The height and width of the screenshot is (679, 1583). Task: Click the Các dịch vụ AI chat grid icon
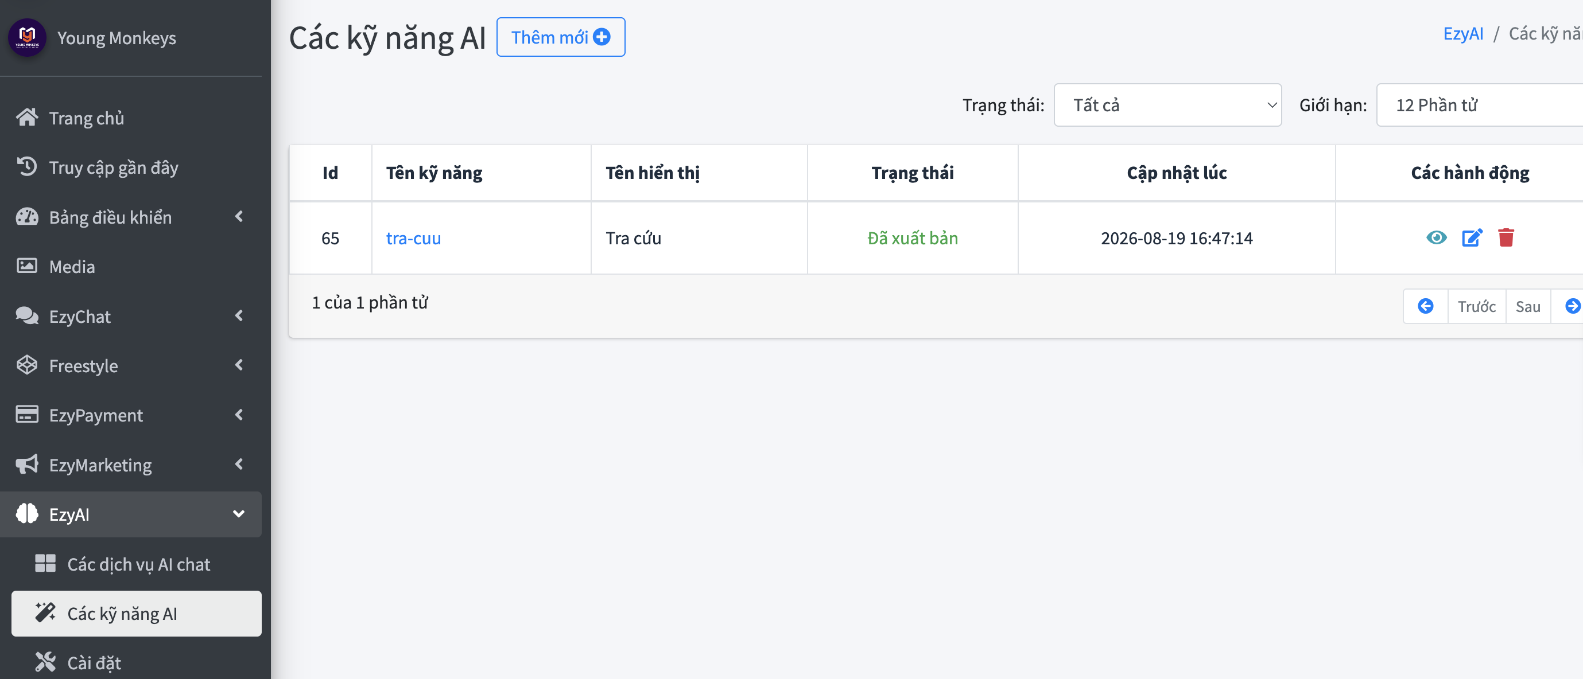(45, 564)
